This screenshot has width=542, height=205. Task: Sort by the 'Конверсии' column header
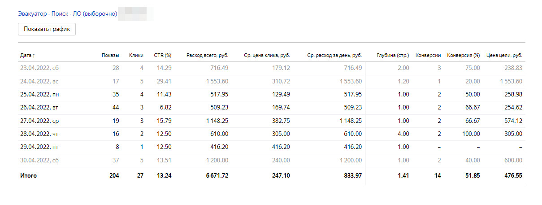(428, 55)
